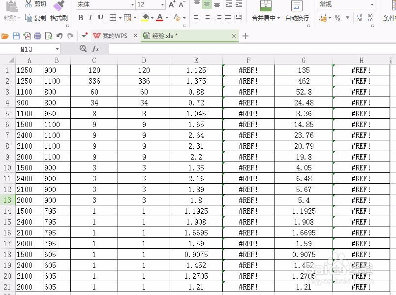Set bottom vertical alignment

click(216, 4)
